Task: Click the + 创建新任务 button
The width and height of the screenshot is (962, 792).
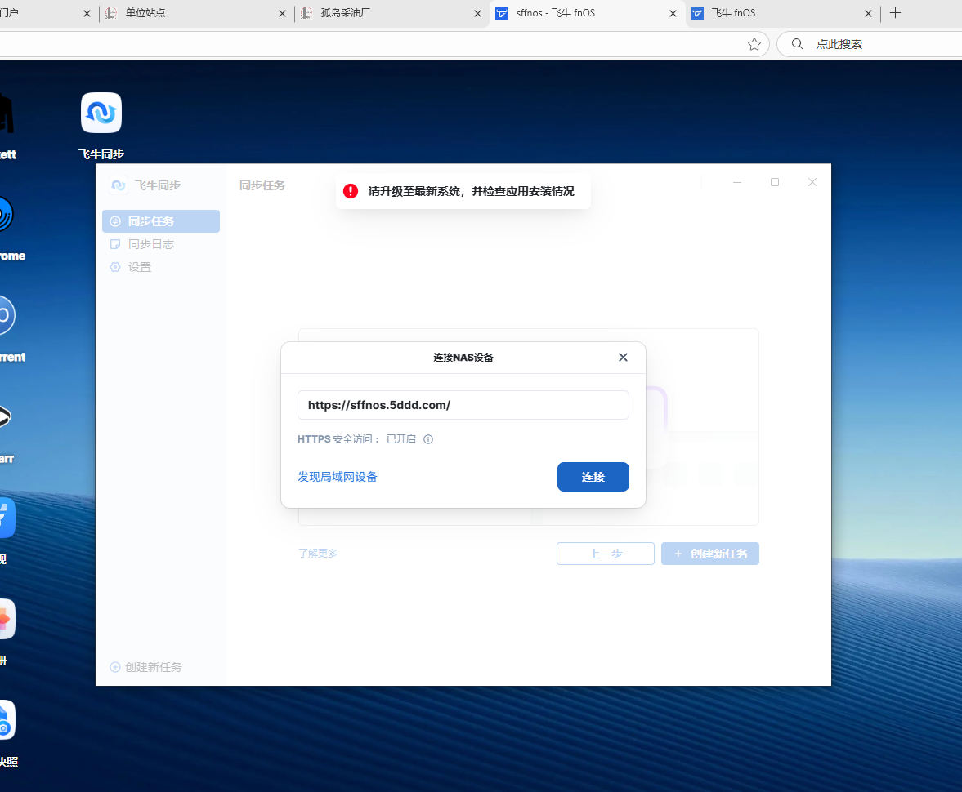Action: [709, 554]
